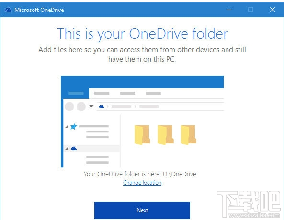The height and width of the screenshot is (220, 284).
Task: Minimize the Microsoft OneDrive window
Action: point(229,10)
